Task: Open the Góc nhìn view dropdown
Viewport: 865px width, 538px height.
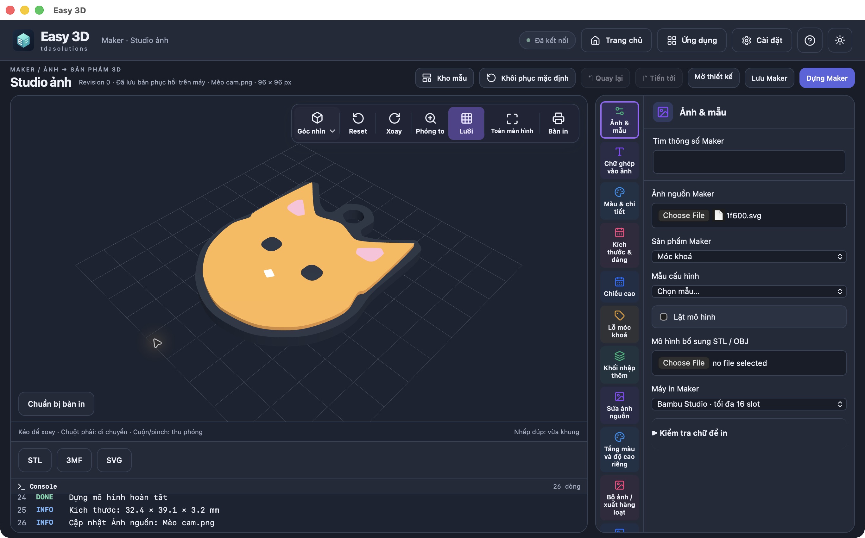Action: tap(316, 123)
